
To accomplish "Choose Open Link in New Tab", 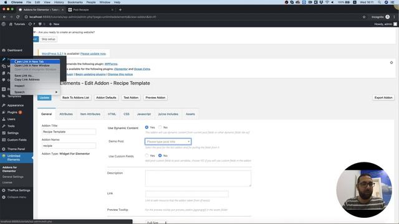I will pos(35,62).
